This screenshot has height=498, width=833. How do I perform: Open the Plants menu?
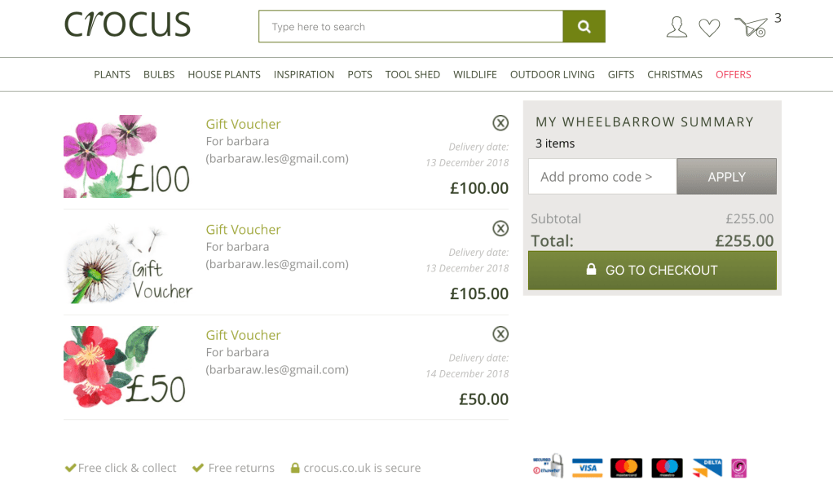[x=112, y=74]
